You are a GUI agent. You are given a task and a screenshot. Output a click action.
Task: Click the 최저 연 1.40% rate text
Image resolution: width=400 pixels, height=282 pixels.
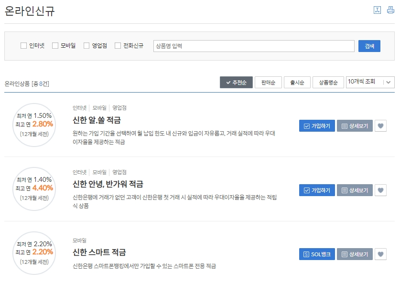34,179
